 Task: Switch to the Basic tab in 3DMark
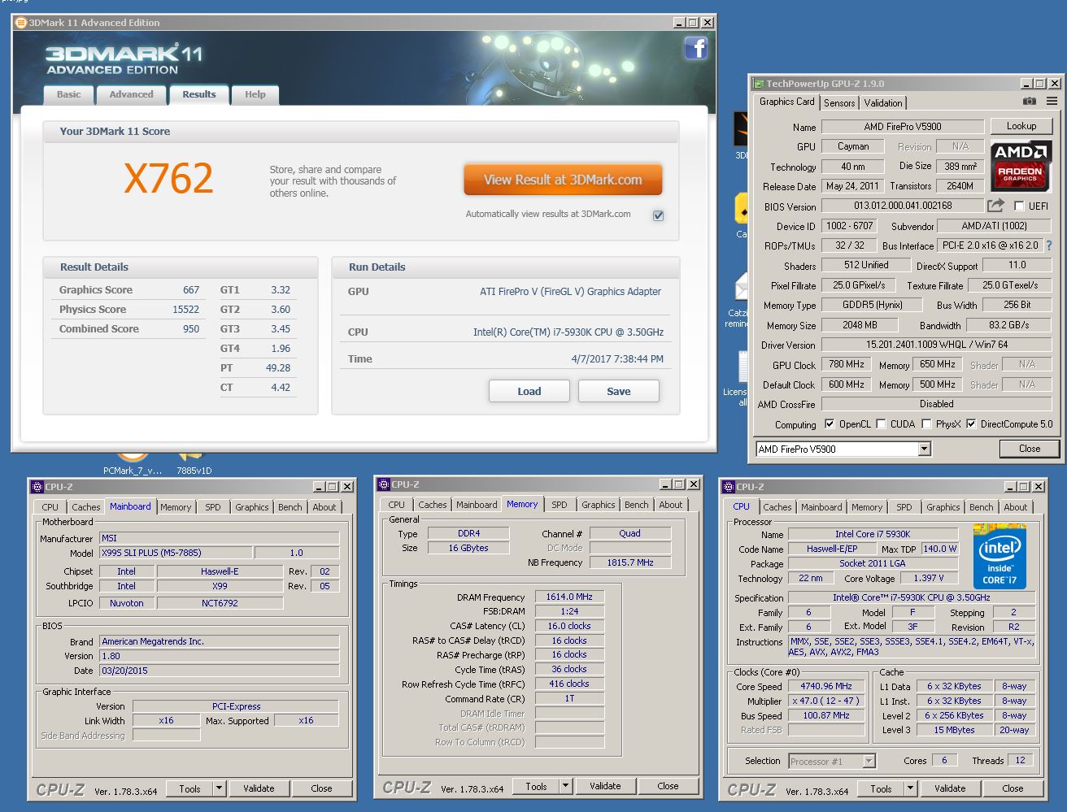coord(68,95)
